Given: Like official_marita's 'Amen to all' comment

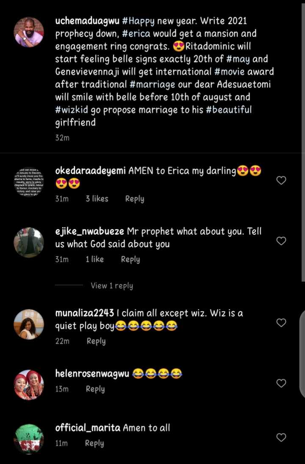Looking at the screenshot, I should pyautogui.click(x=281, y=437).
